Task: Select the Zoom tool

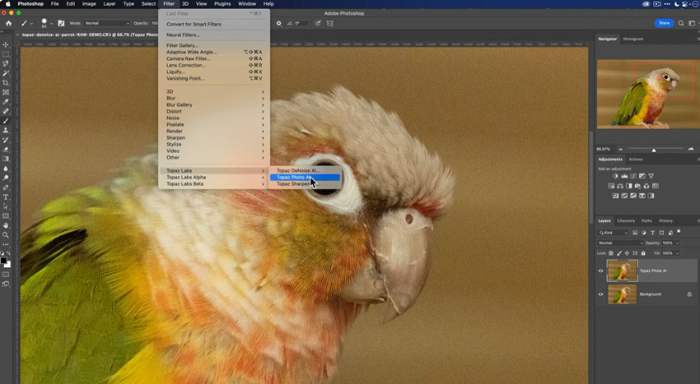Action: coord(6,235)
